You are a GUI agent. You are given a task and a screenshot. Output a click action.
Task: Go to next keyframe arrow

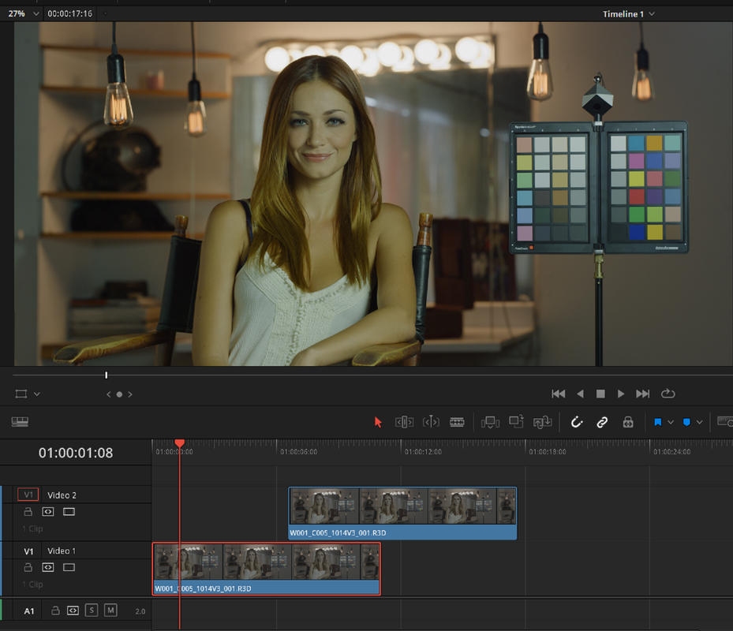click(130, 394)
